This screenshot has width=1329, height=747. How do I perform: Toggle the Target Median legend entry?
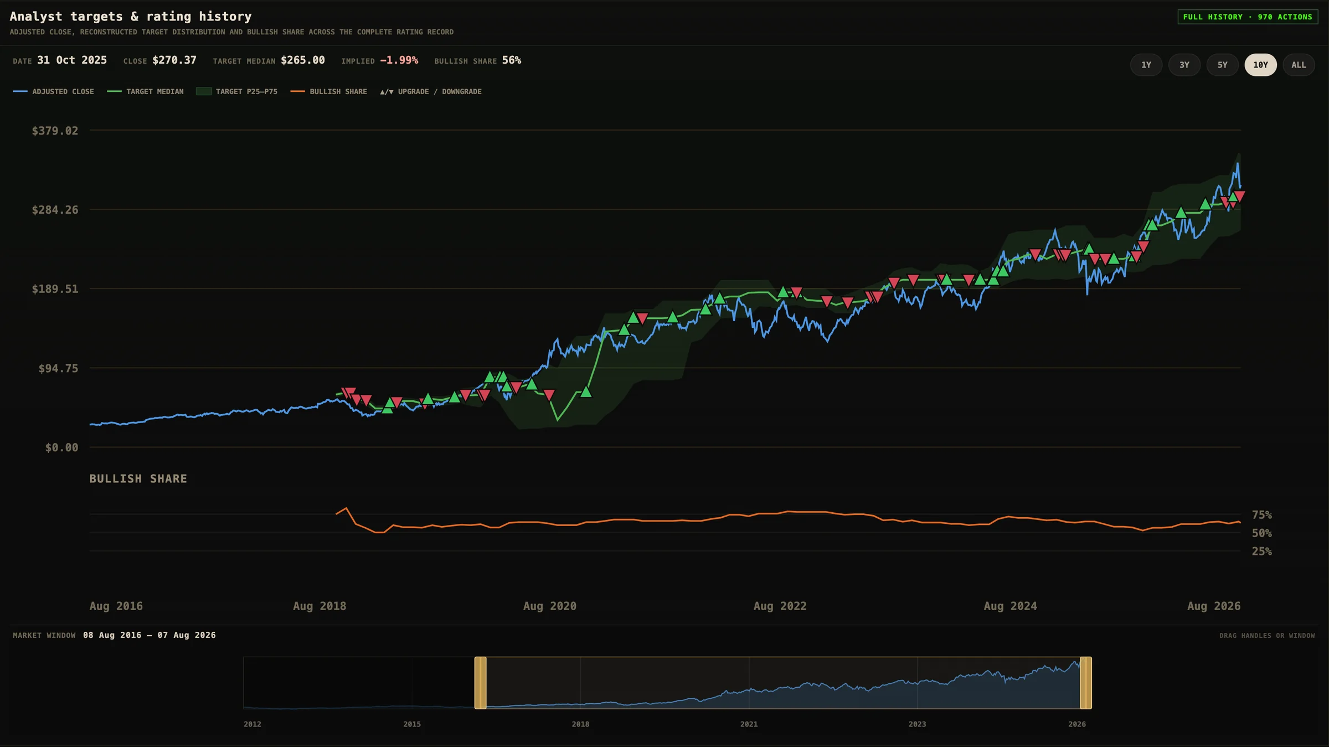click(145, 91)
